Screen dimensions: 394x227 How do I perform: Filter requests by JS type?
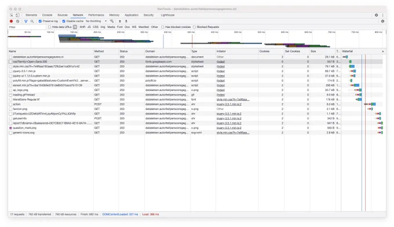coord(89,27)
